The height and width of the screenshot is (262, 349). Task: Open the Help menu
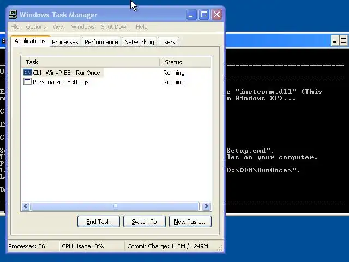(x=142, y=27)
